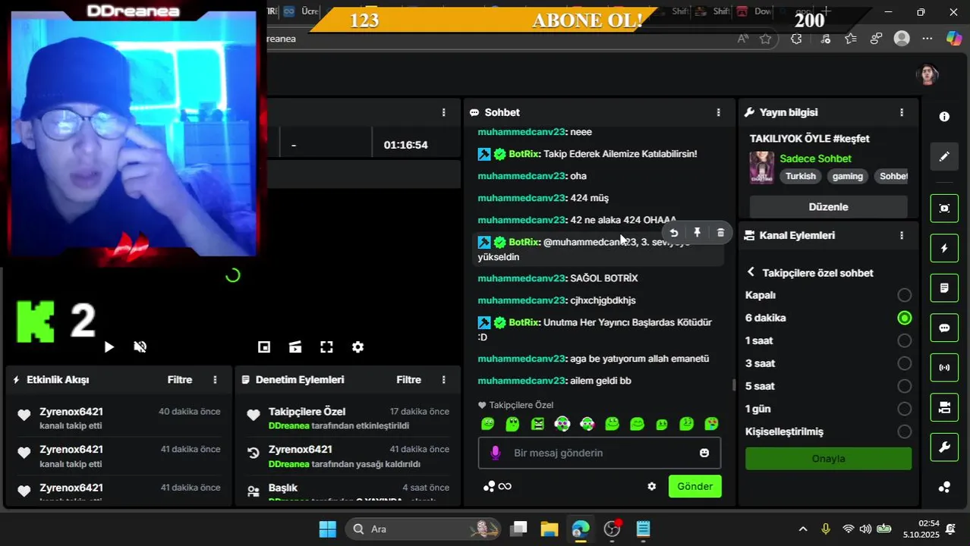This screenshot has height=546, width=970.
Task: Open Filtre for Denetim Eylemleri
Action: click(408, 379)
